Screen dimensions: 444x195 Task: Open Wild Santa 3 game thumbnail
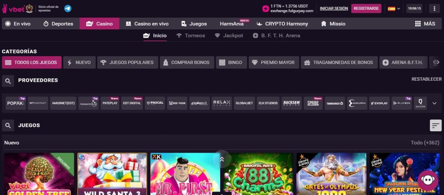[112, 174]
